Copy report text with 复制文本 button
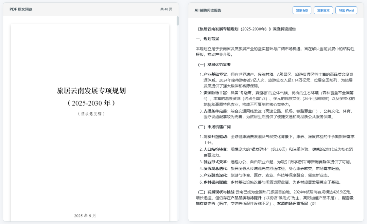 pos(323,11)
